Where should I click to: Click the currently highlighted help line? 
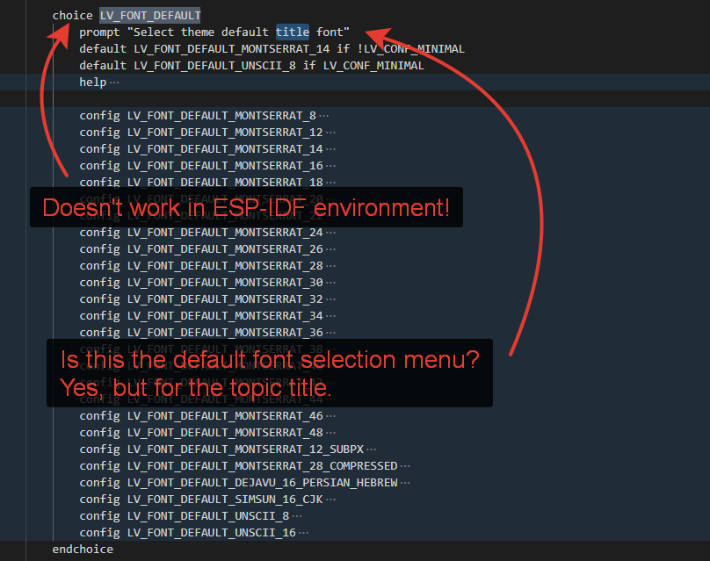(91, 82)
